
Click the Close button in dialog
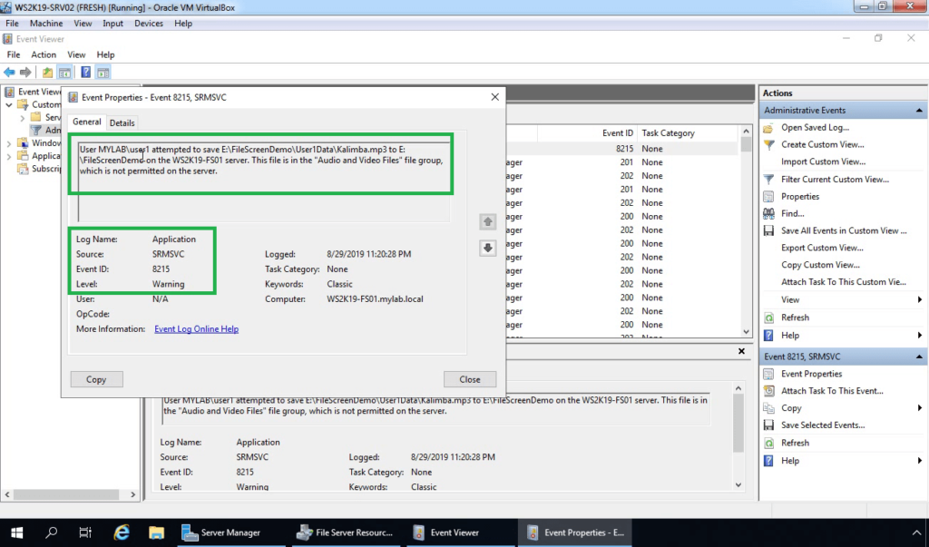point(469,379)
